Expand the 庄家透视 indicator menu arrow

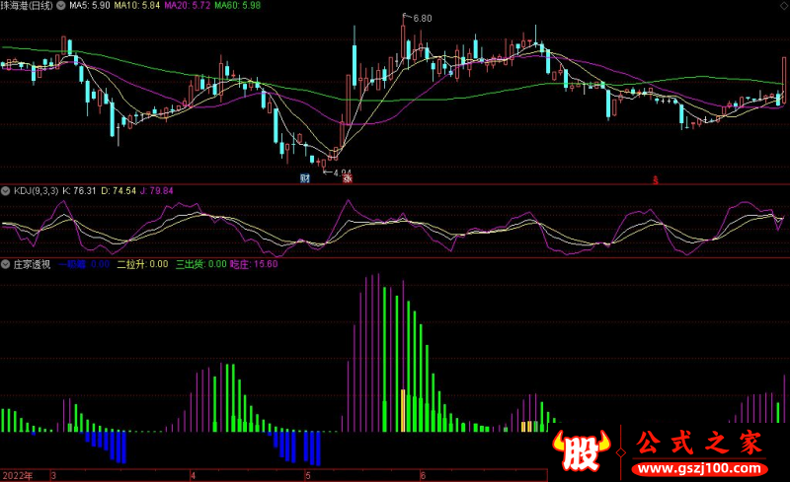pos(6,264)
